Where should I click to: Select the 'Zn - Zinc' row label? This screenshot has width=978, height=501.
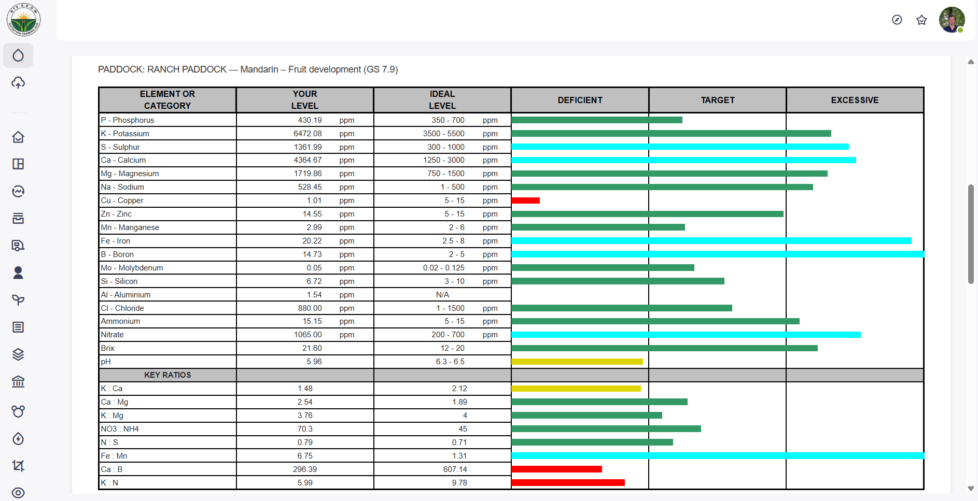116,214
